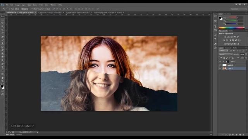
Task: Add Curves adjustment icon
Action: (x=232, y=37)
